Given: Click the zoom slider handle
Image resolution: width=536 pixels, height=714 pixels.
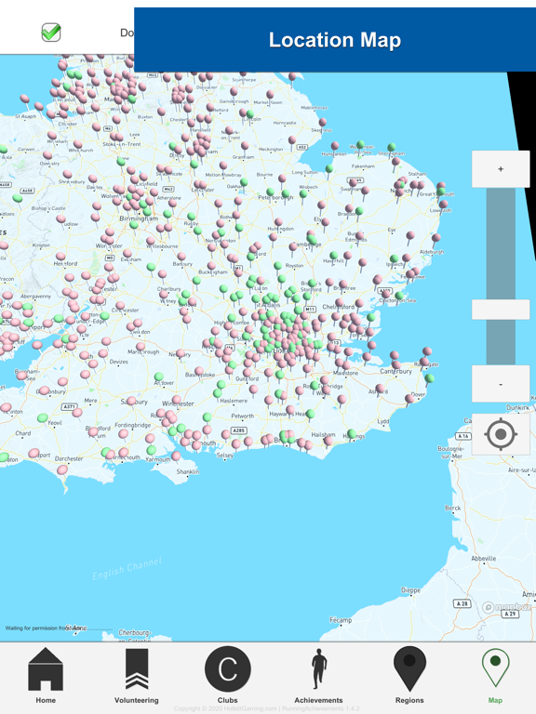Looking at the screenshot, I should pyautogui.click(x=501, y=310).
